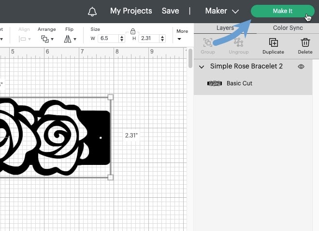Screen dimensions: 319x231
Task: Switch to the Layers tab
Action: coord(225,28)
